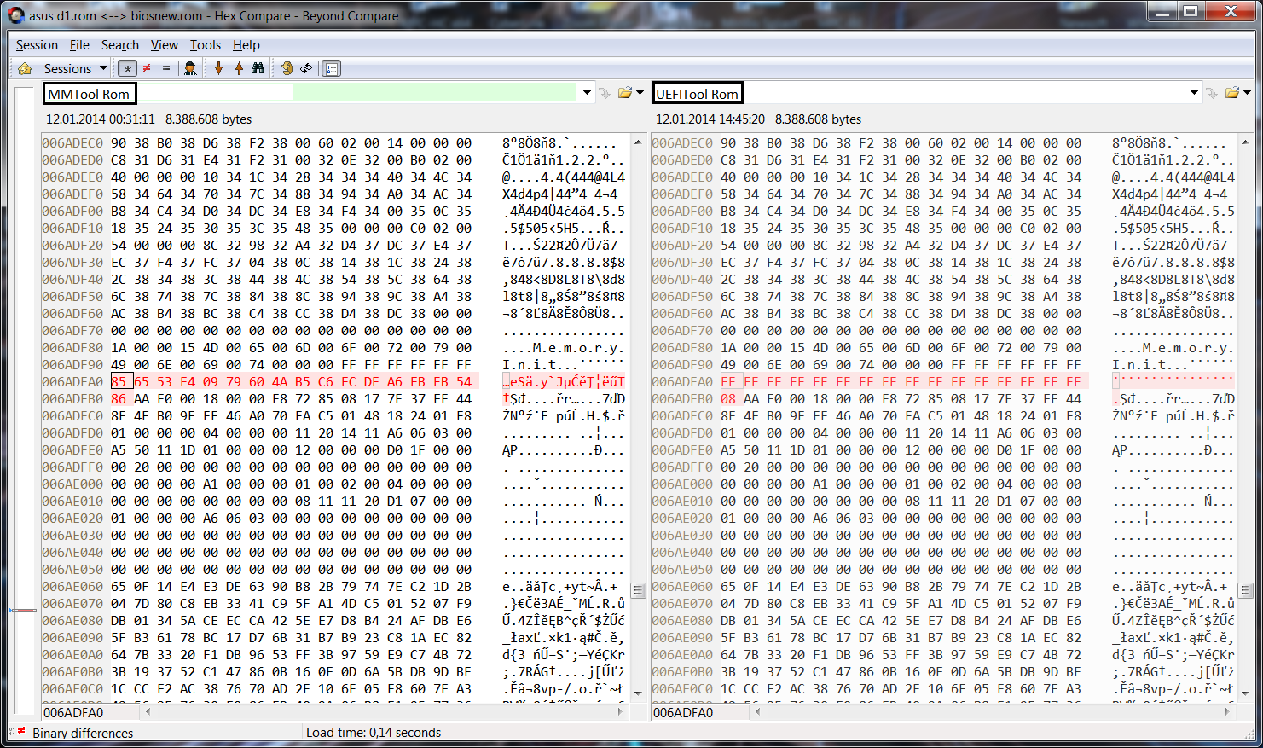Click the Binary differences status icon

coord(17,732)
